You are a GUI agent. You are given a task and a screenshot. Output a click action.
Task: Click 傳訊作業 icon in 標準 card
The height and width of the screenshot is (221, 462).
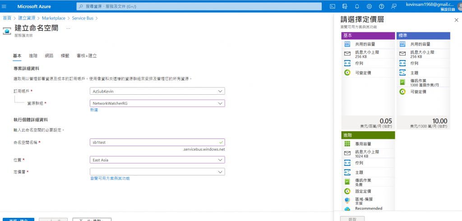(402, 82)
